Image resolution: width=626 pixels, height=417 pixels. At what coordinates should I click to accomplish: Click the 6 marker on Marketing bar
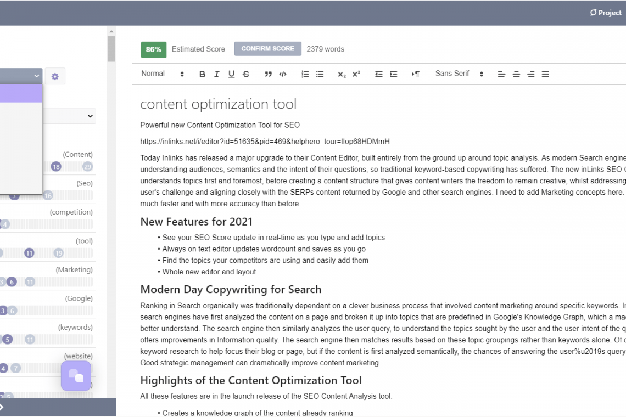coord(12,282)
